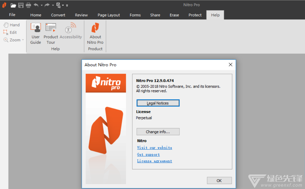Expand the redo history dropdown arrow
This screenshot has height=189, width=305.
[x=53, y=5]
